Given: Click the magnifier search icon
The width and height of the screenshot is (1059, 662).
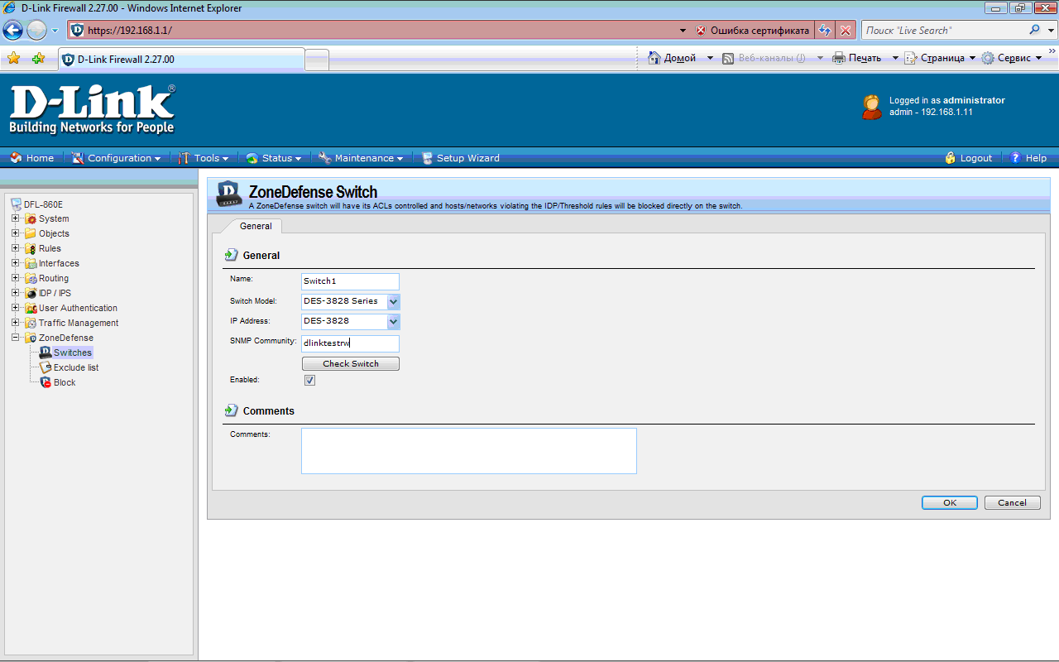Looking at the screenshot, I should pos(1035,30).
